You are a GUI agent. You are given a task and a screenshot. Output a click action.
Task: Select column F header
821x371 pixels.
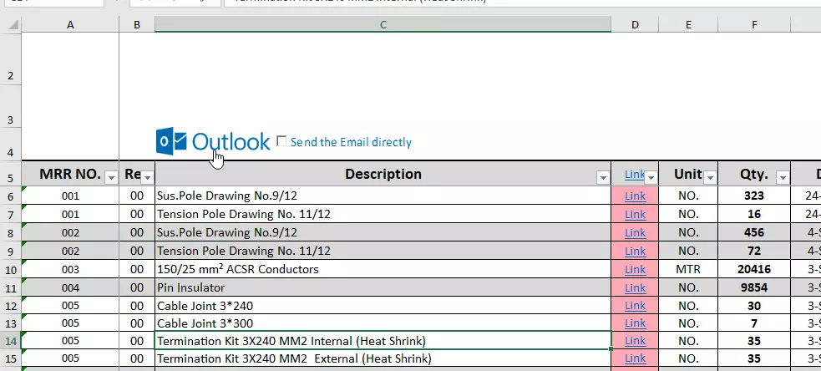pyautogui.click(x=754, y=24)
